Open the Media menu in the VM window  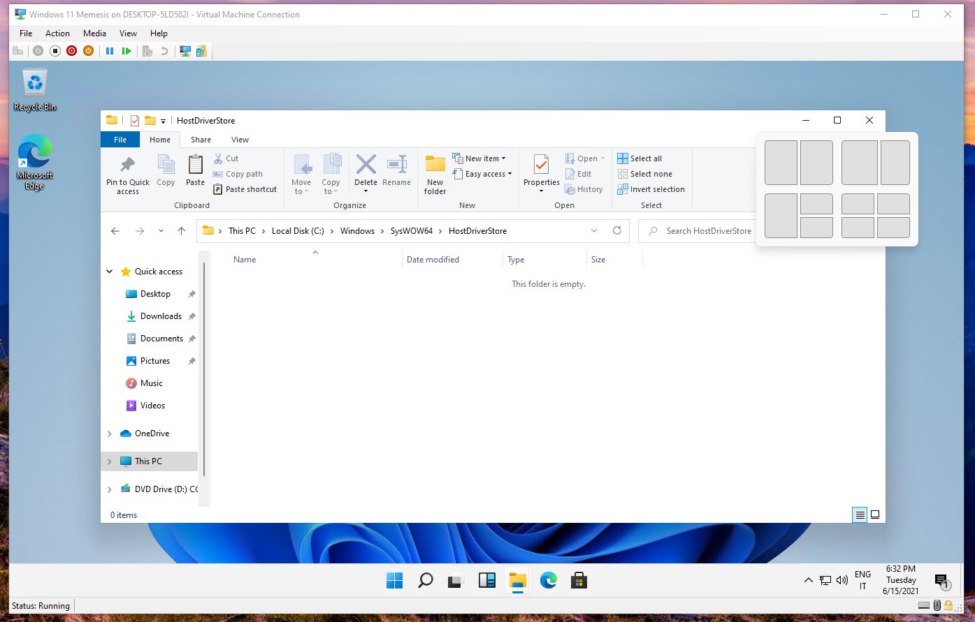(94, 33)
